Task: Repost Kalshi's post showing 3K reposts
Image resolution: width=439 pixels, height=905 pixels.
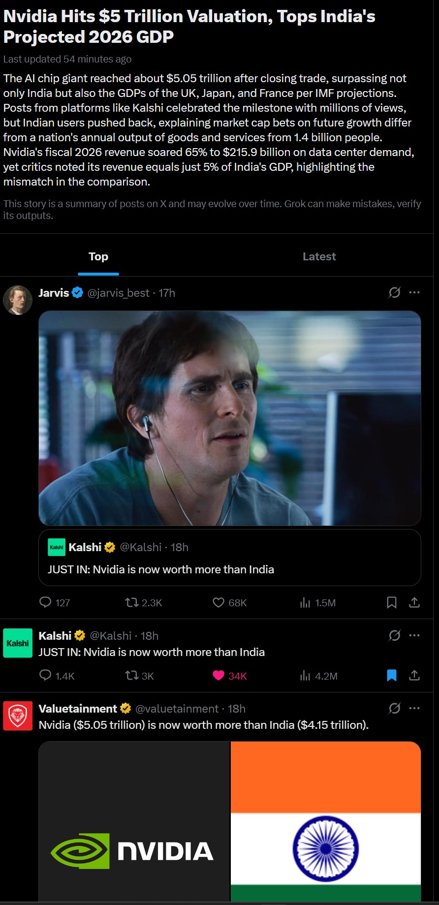Action: [x=139, y=676]
